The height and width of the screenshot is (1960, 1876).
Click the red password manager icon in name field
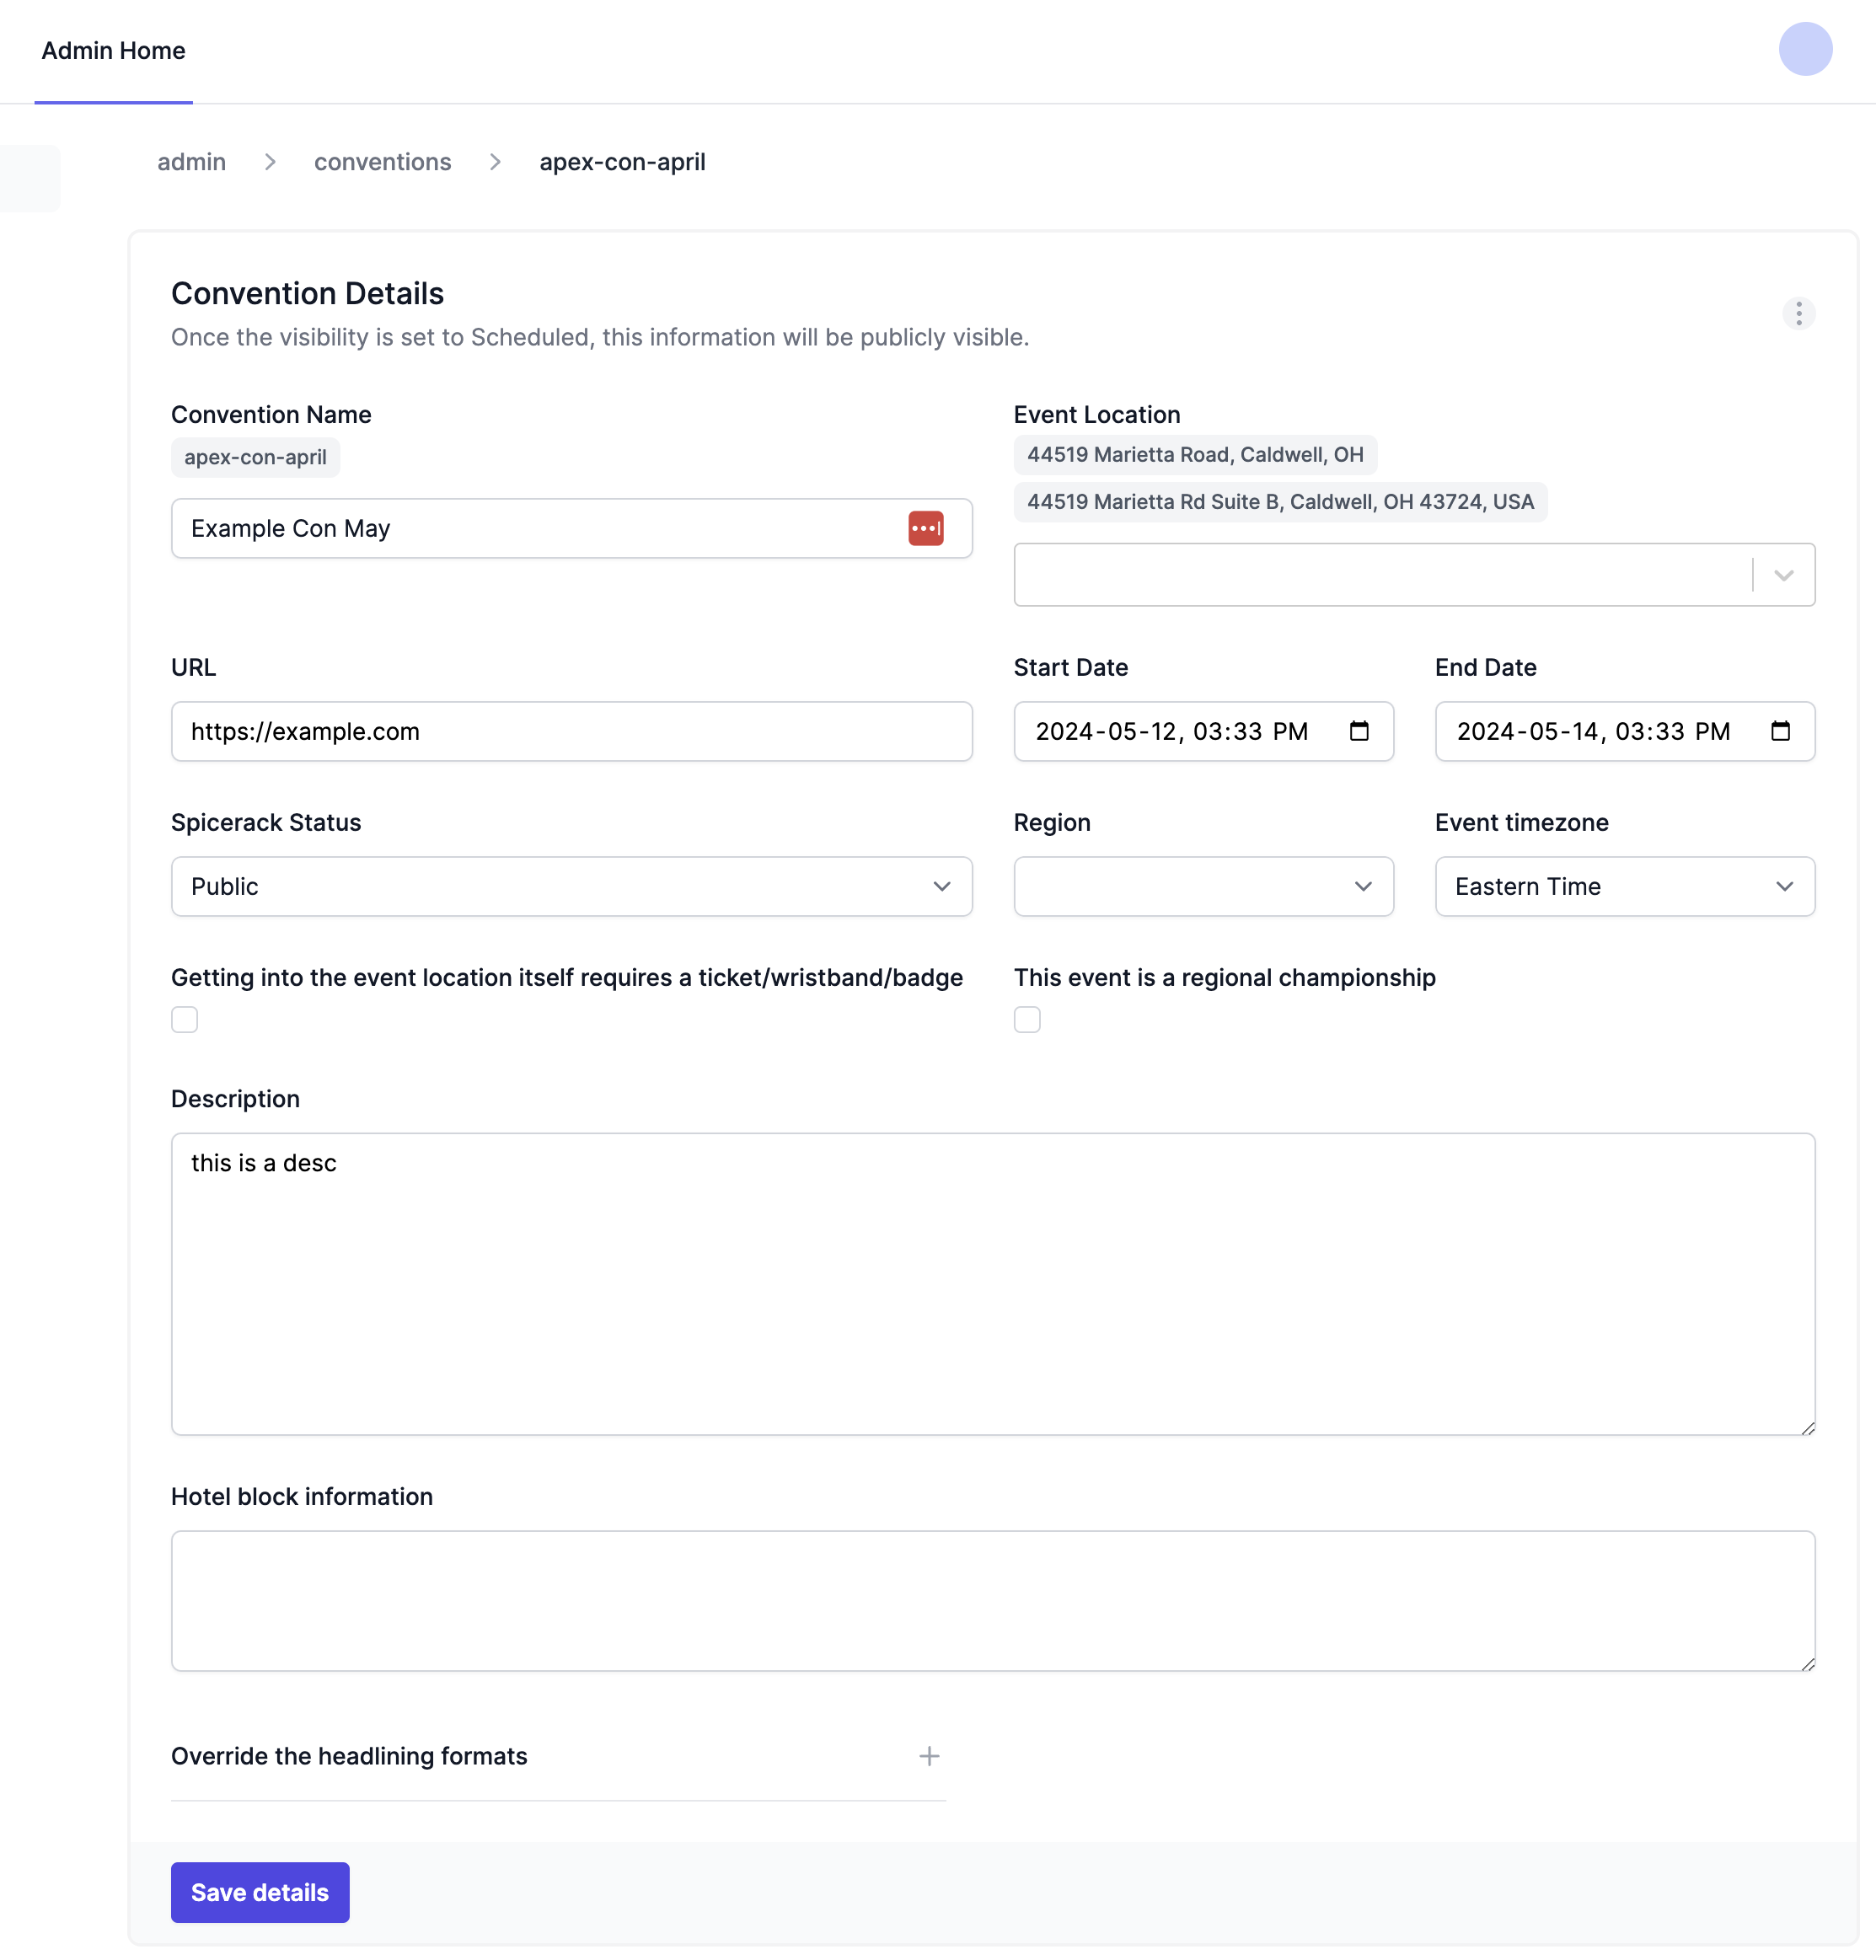coord(925,528)
